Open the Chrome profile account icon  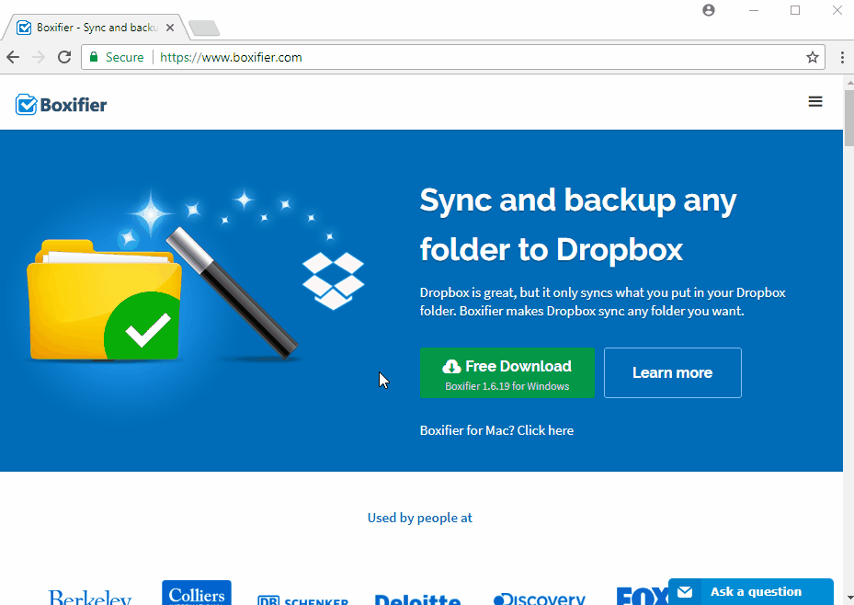(709, 10)
